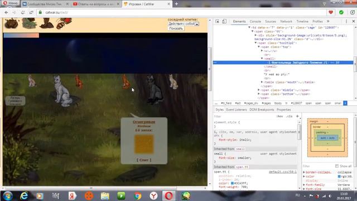Click the Показать button
Viewport: 357px width, 201px height.
coord(176,28)
